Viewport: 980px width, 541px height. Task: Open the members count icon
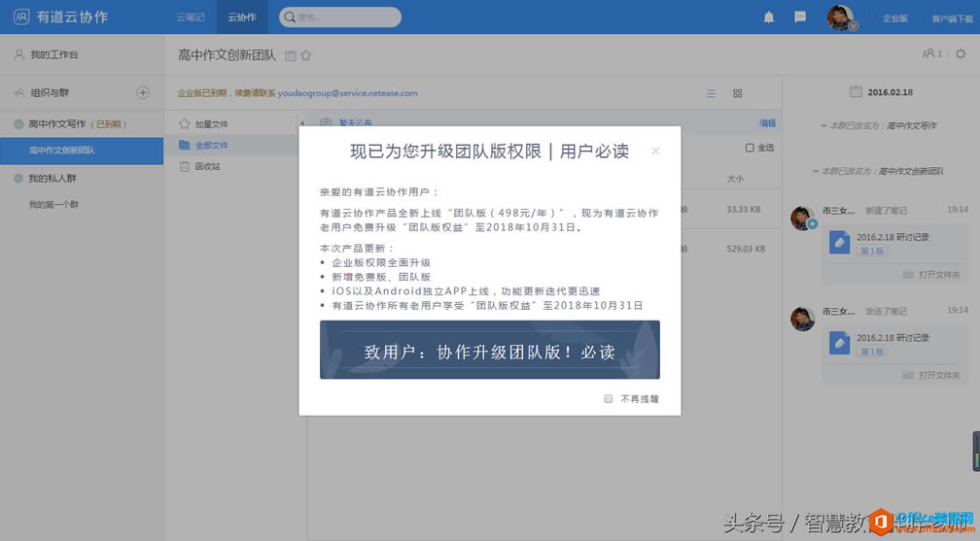932,53
